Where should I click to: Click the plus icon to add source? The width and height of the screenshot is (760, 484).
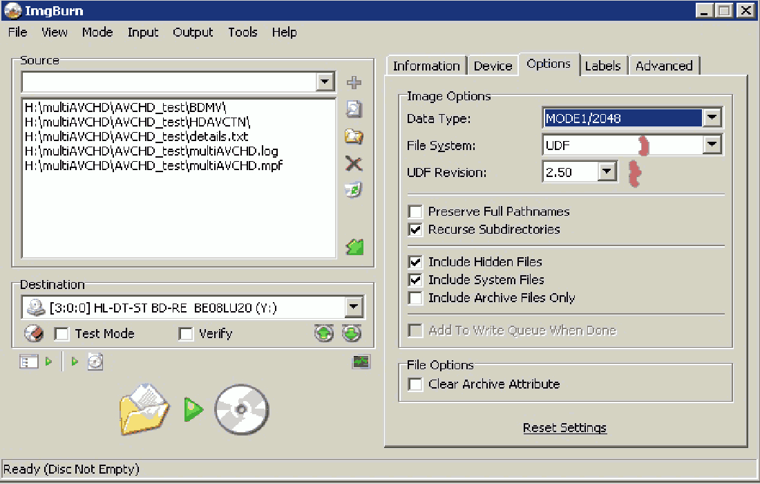point(354,83)
